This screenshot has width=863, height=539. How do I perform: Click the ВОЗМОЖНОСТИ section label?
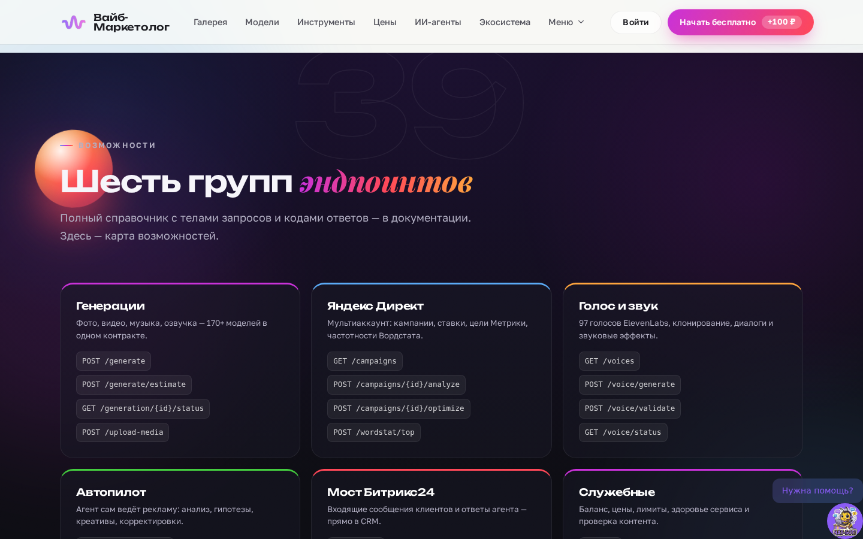[117, 146]
